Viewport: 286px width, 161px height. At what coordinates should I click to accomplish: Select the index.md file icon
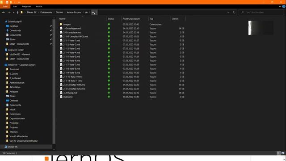click(x=61, y=97)
